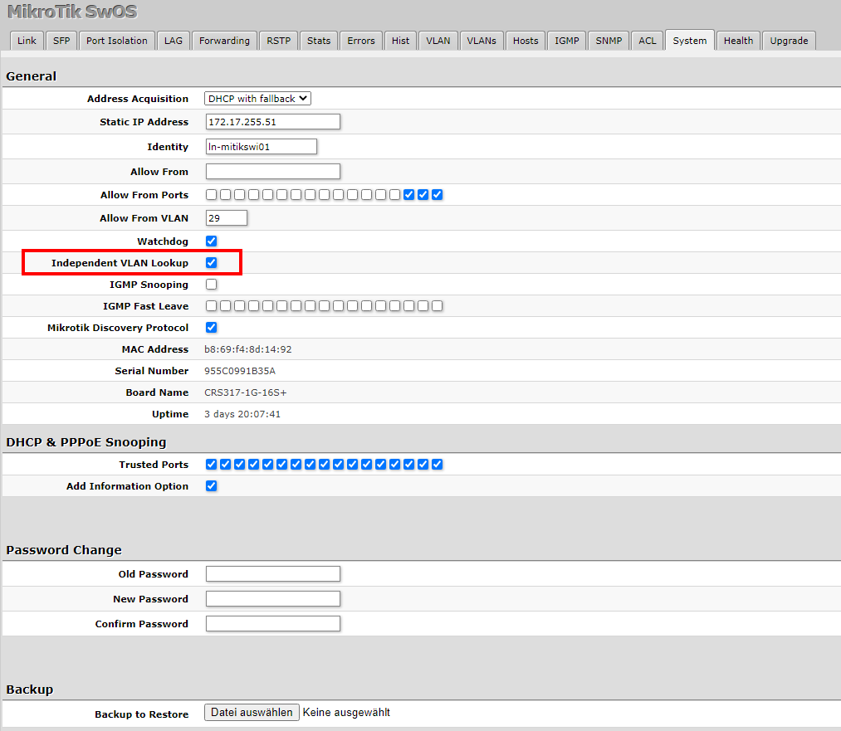The height and width of the screenshot is (731, 841).
Task: Toggle Mikrotik Discovery Protocol checkbox
Action: [x=212, y=328]
